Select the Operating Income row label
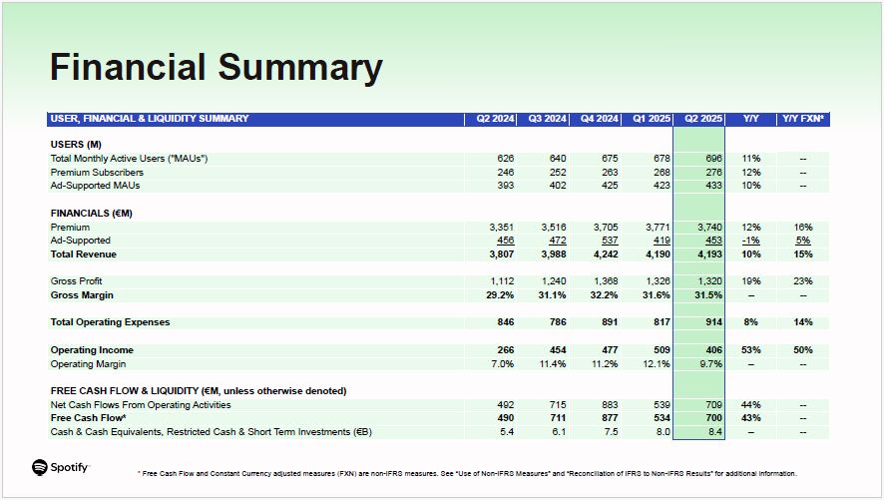 [x=92, y=350]
